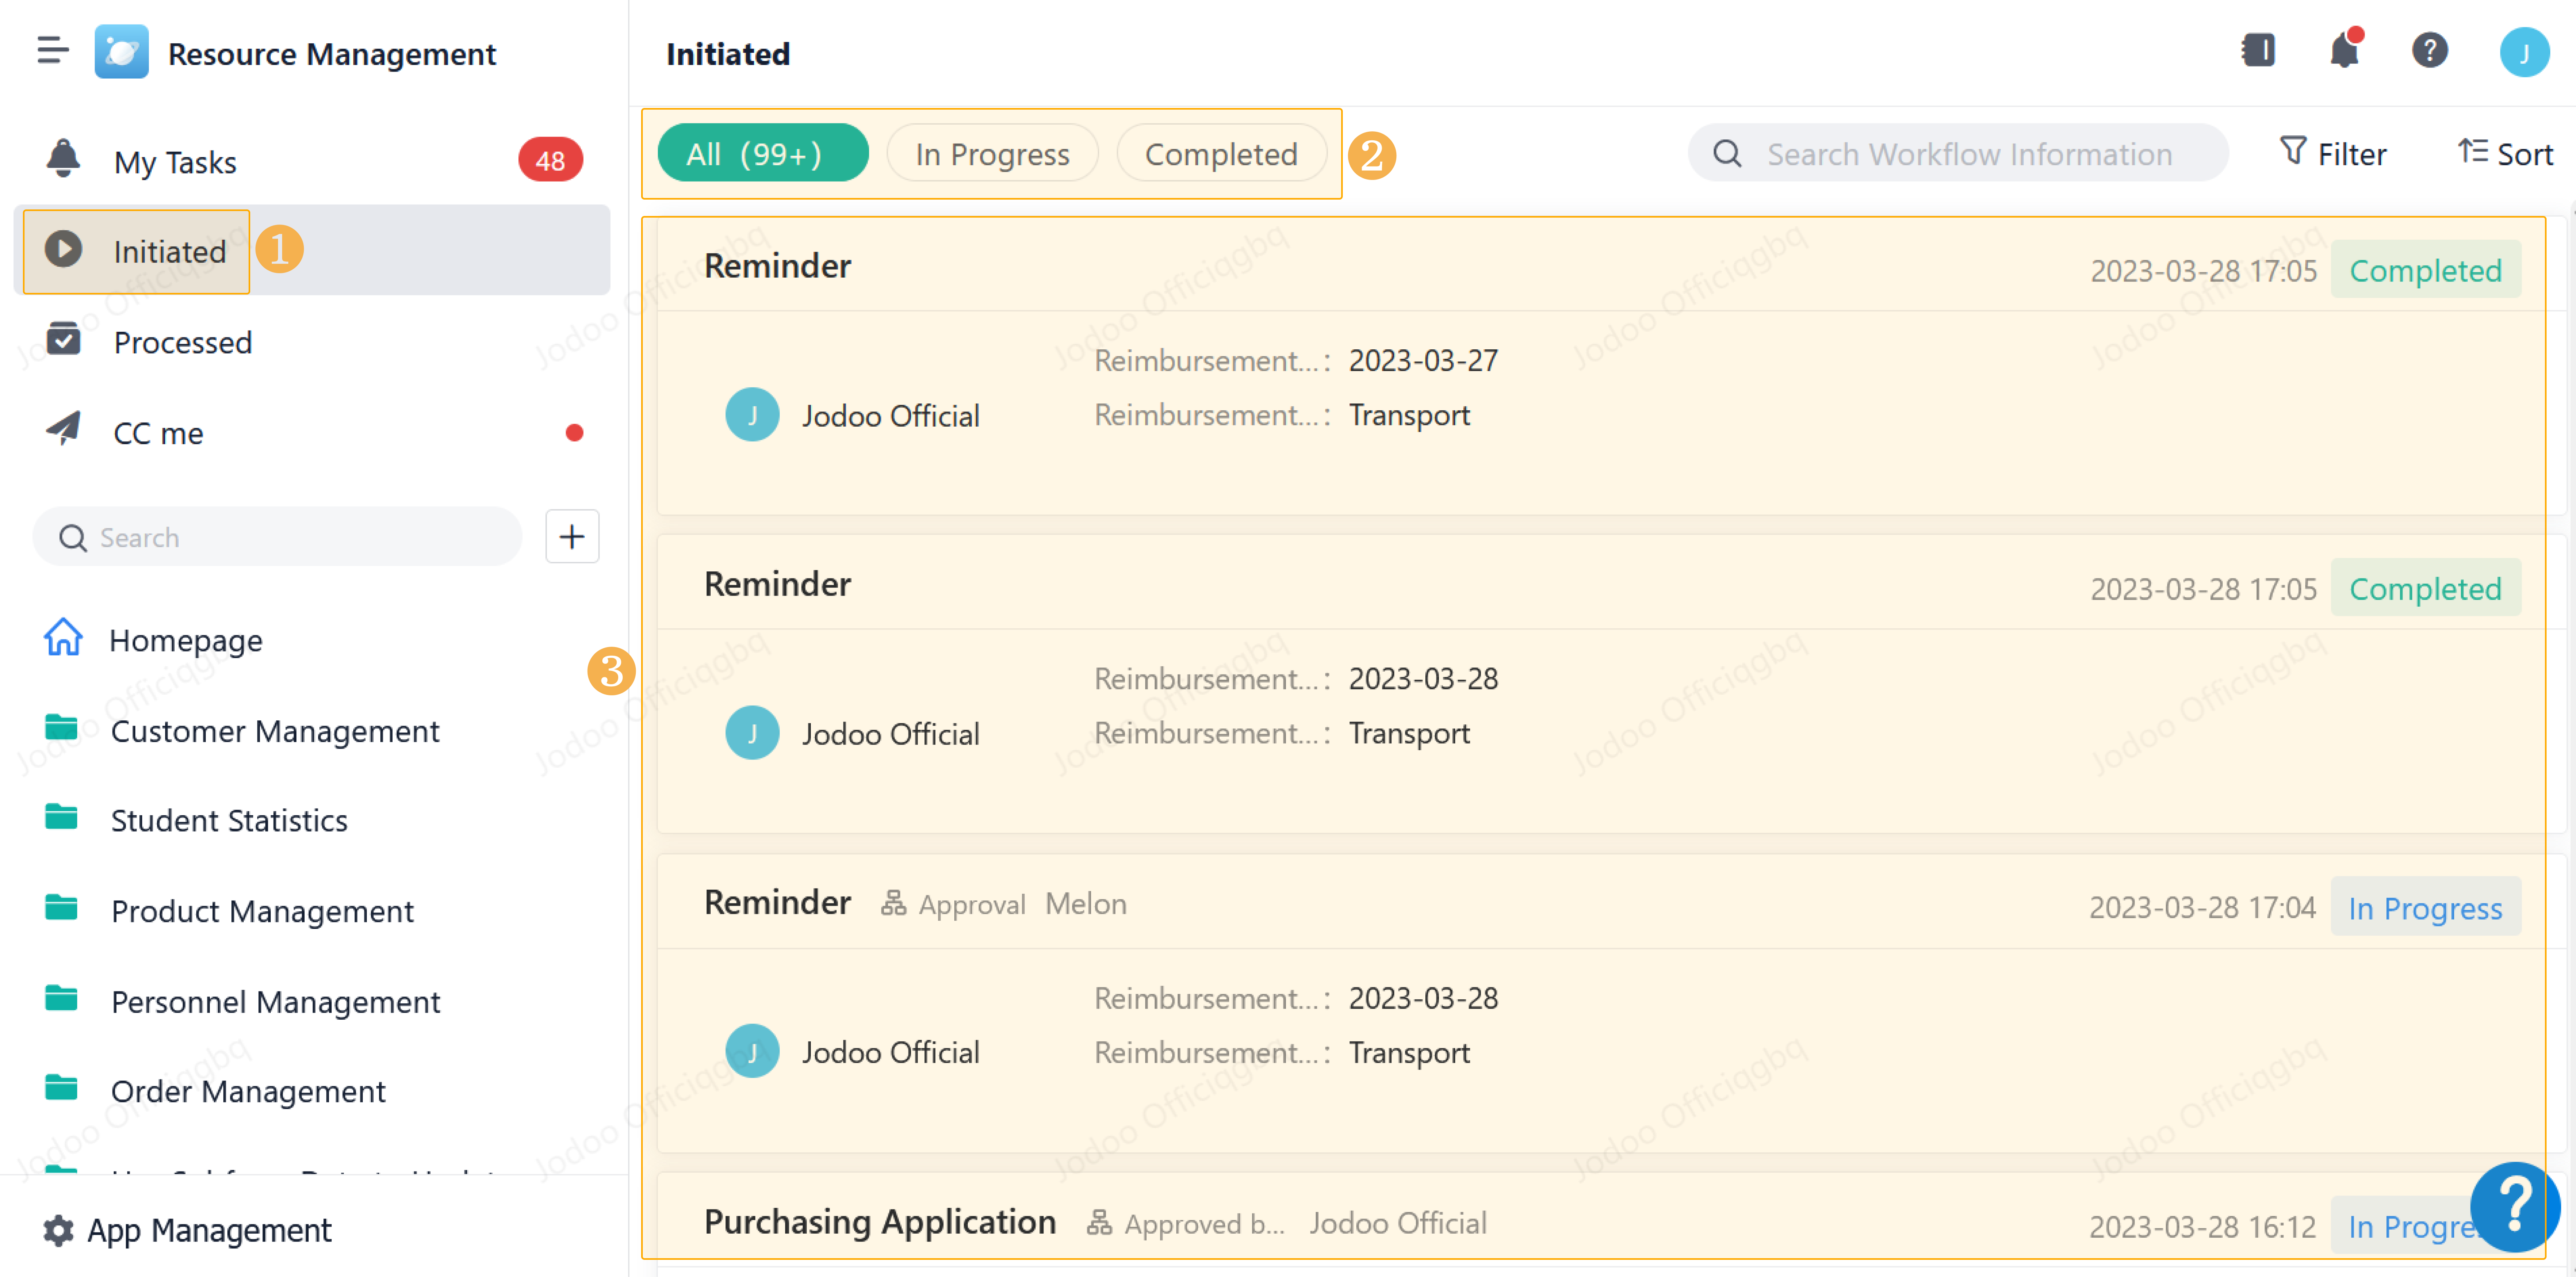This screenshot has width=2576, height=1277.
Task: Select the Initiated play icon
Action: [63, 250]
